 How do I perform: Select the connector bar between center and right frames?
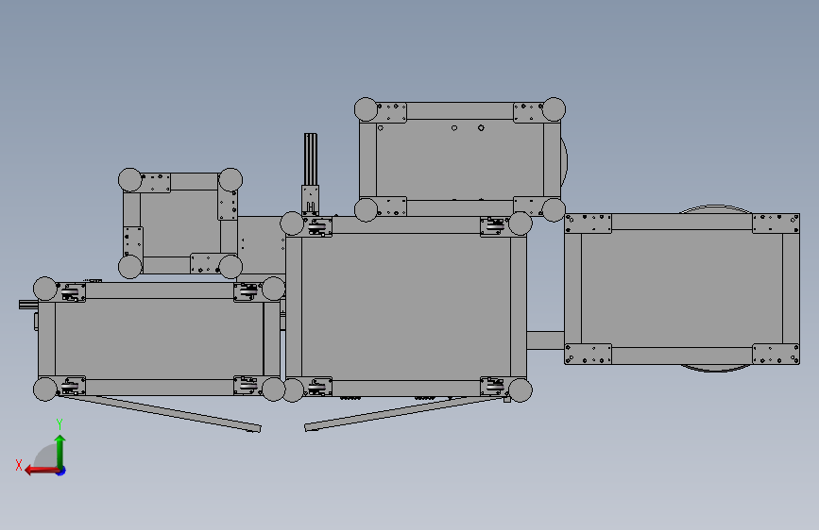545,340
